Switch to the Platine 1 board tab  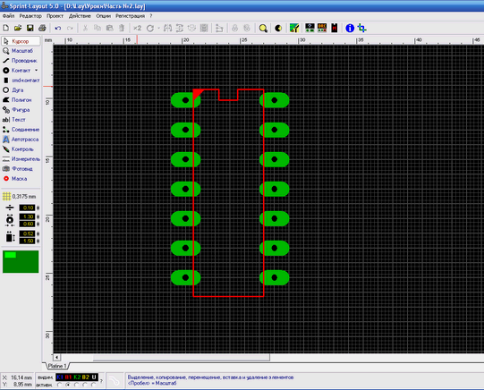[x=57, y=366]
